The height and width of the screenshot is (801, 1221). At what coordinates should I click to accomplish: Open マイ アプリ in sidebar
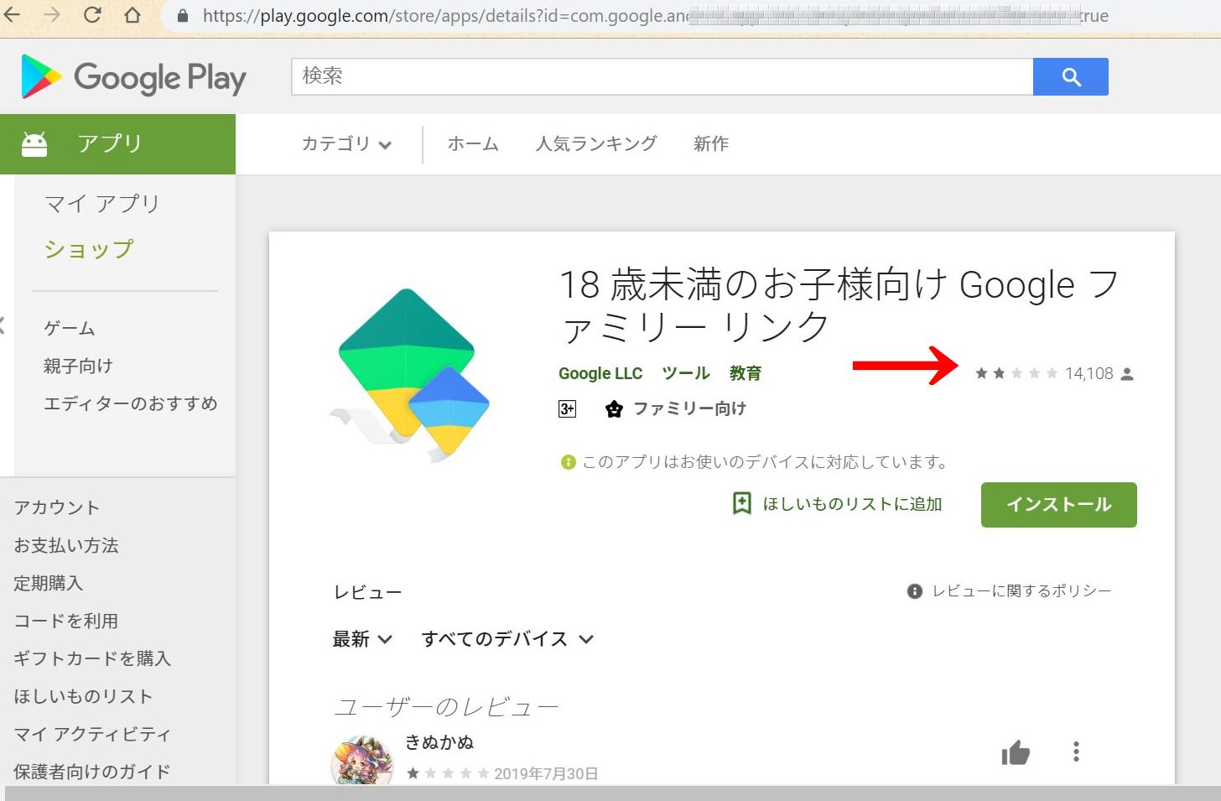click(101, 204)
